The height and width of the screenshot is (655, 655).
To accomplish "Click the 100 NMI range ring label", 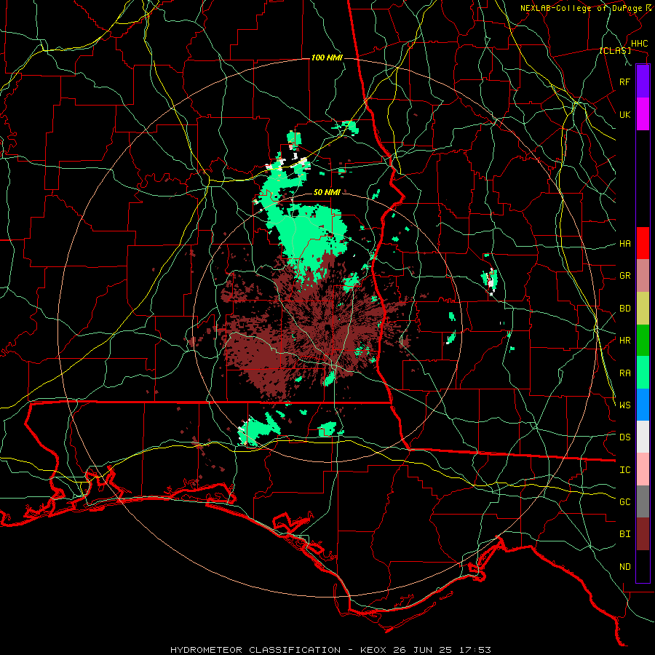I will [x=327, y=57].
